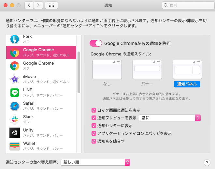Click the Safari compass icon
Screen dimensions: 215x169
(15, 106)
